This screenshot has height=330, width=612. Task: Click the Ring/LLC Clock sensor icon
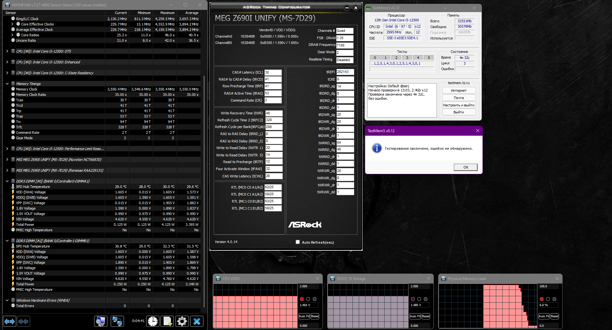pos(13,18)
